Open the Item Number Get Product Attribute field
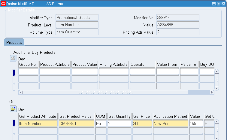227x140 pixels. [38, 123]
